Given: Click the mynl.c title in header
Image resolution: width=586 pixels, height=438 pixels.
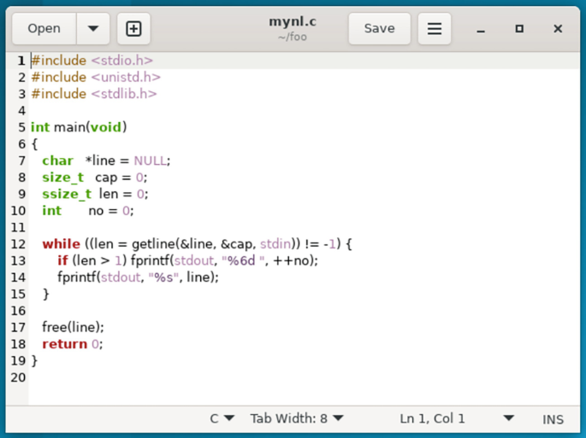Looking at the screenshot, I should (293, 22).
